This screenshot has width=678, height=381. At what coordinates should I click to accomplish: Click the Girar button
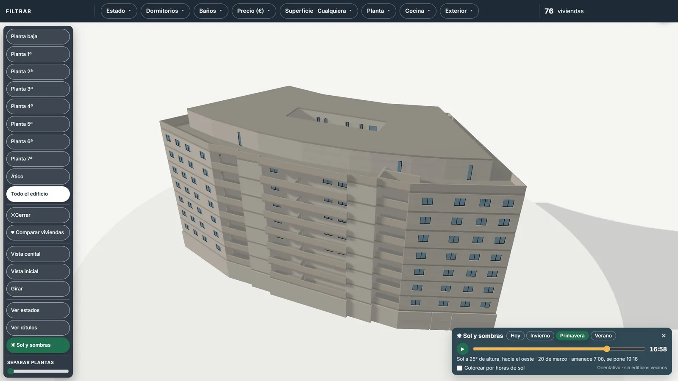coord(38,289)
